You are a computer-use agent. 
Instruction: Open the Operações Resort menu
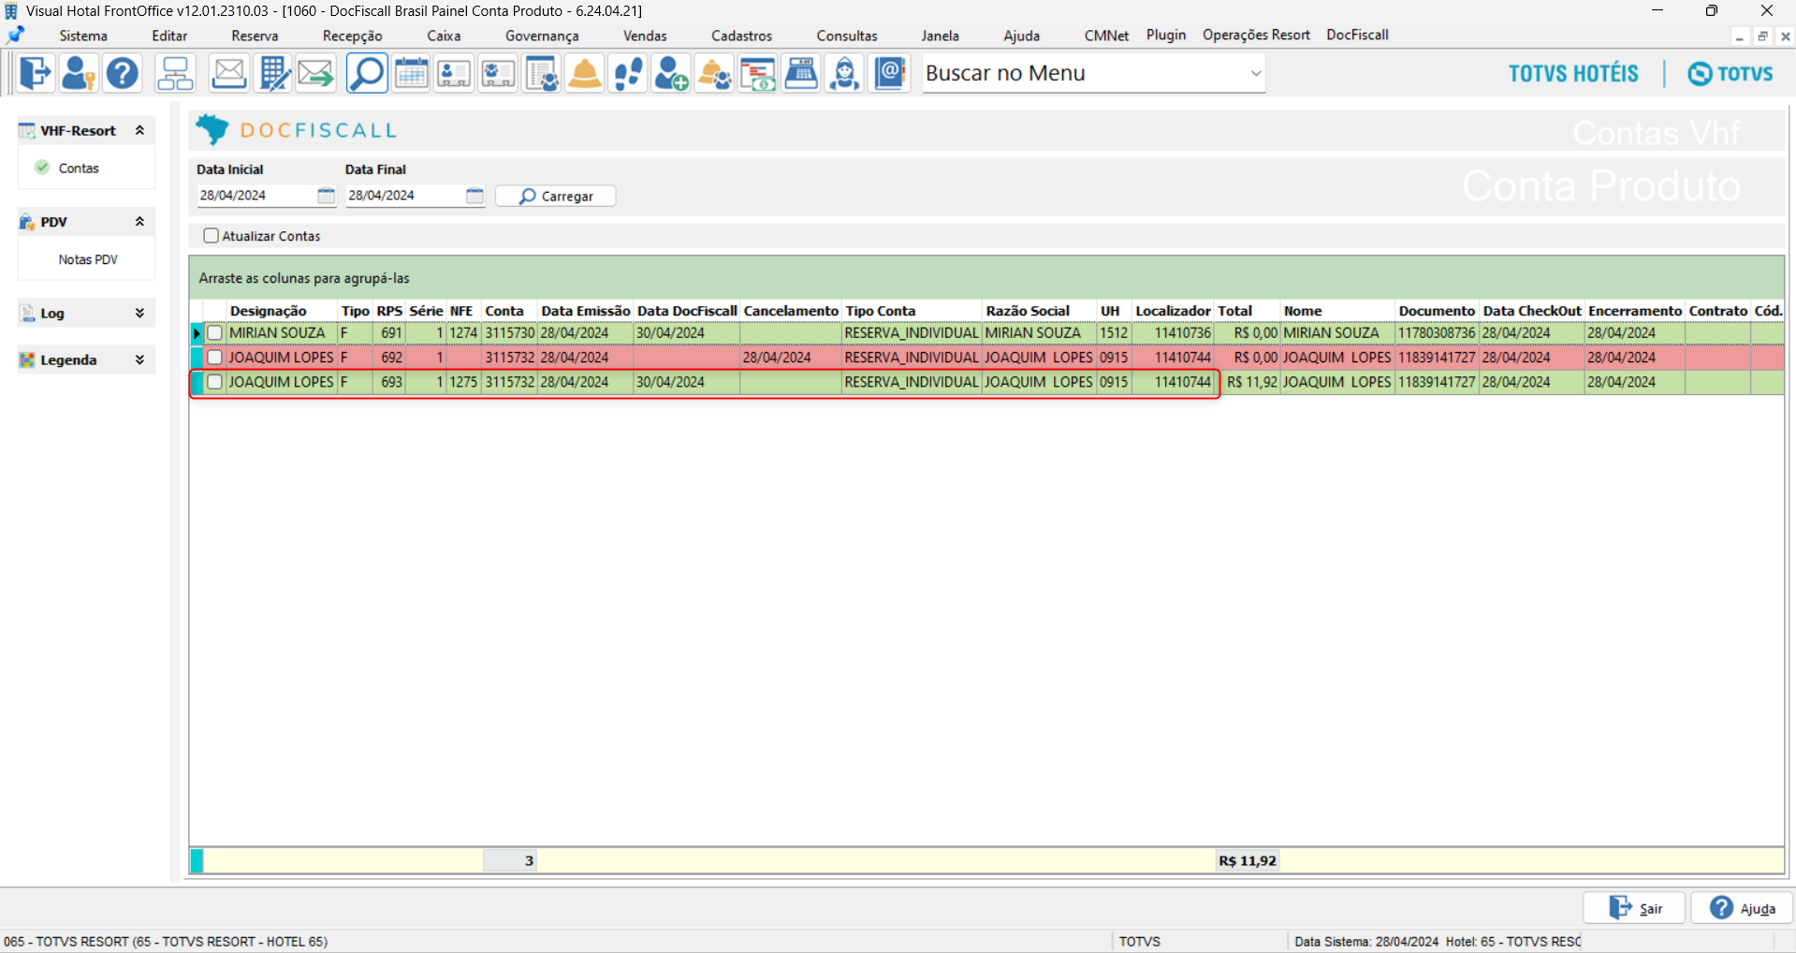(x=1256, y=35)
